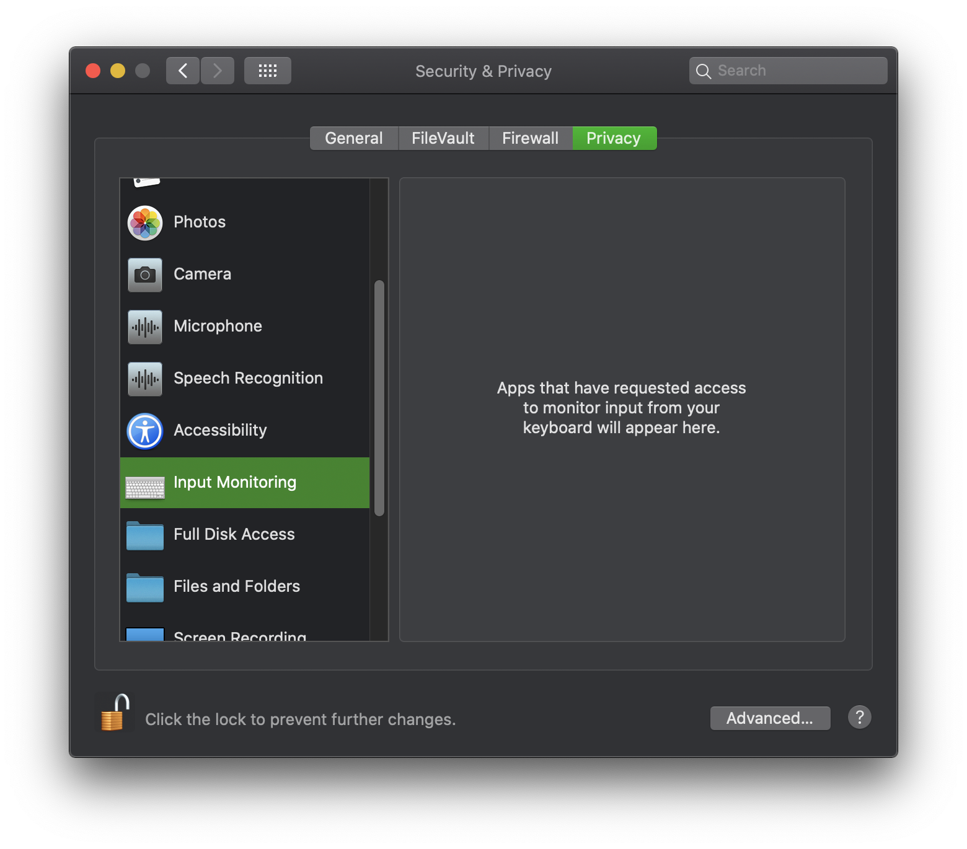
Task: Go back with the left chevron
Action: pyautogui.click(x=183, y=71)
